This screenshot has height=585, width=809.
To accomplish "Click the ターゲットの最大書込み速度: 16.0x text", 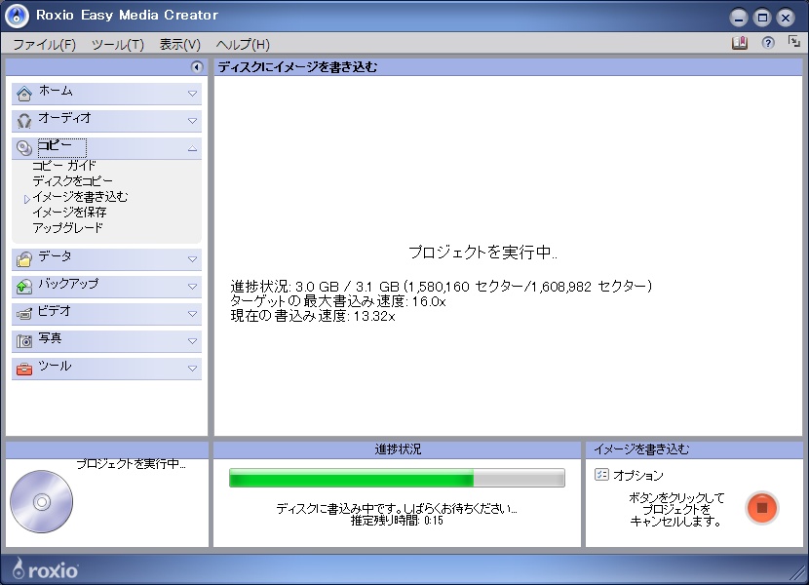I will tap(338, 301).
